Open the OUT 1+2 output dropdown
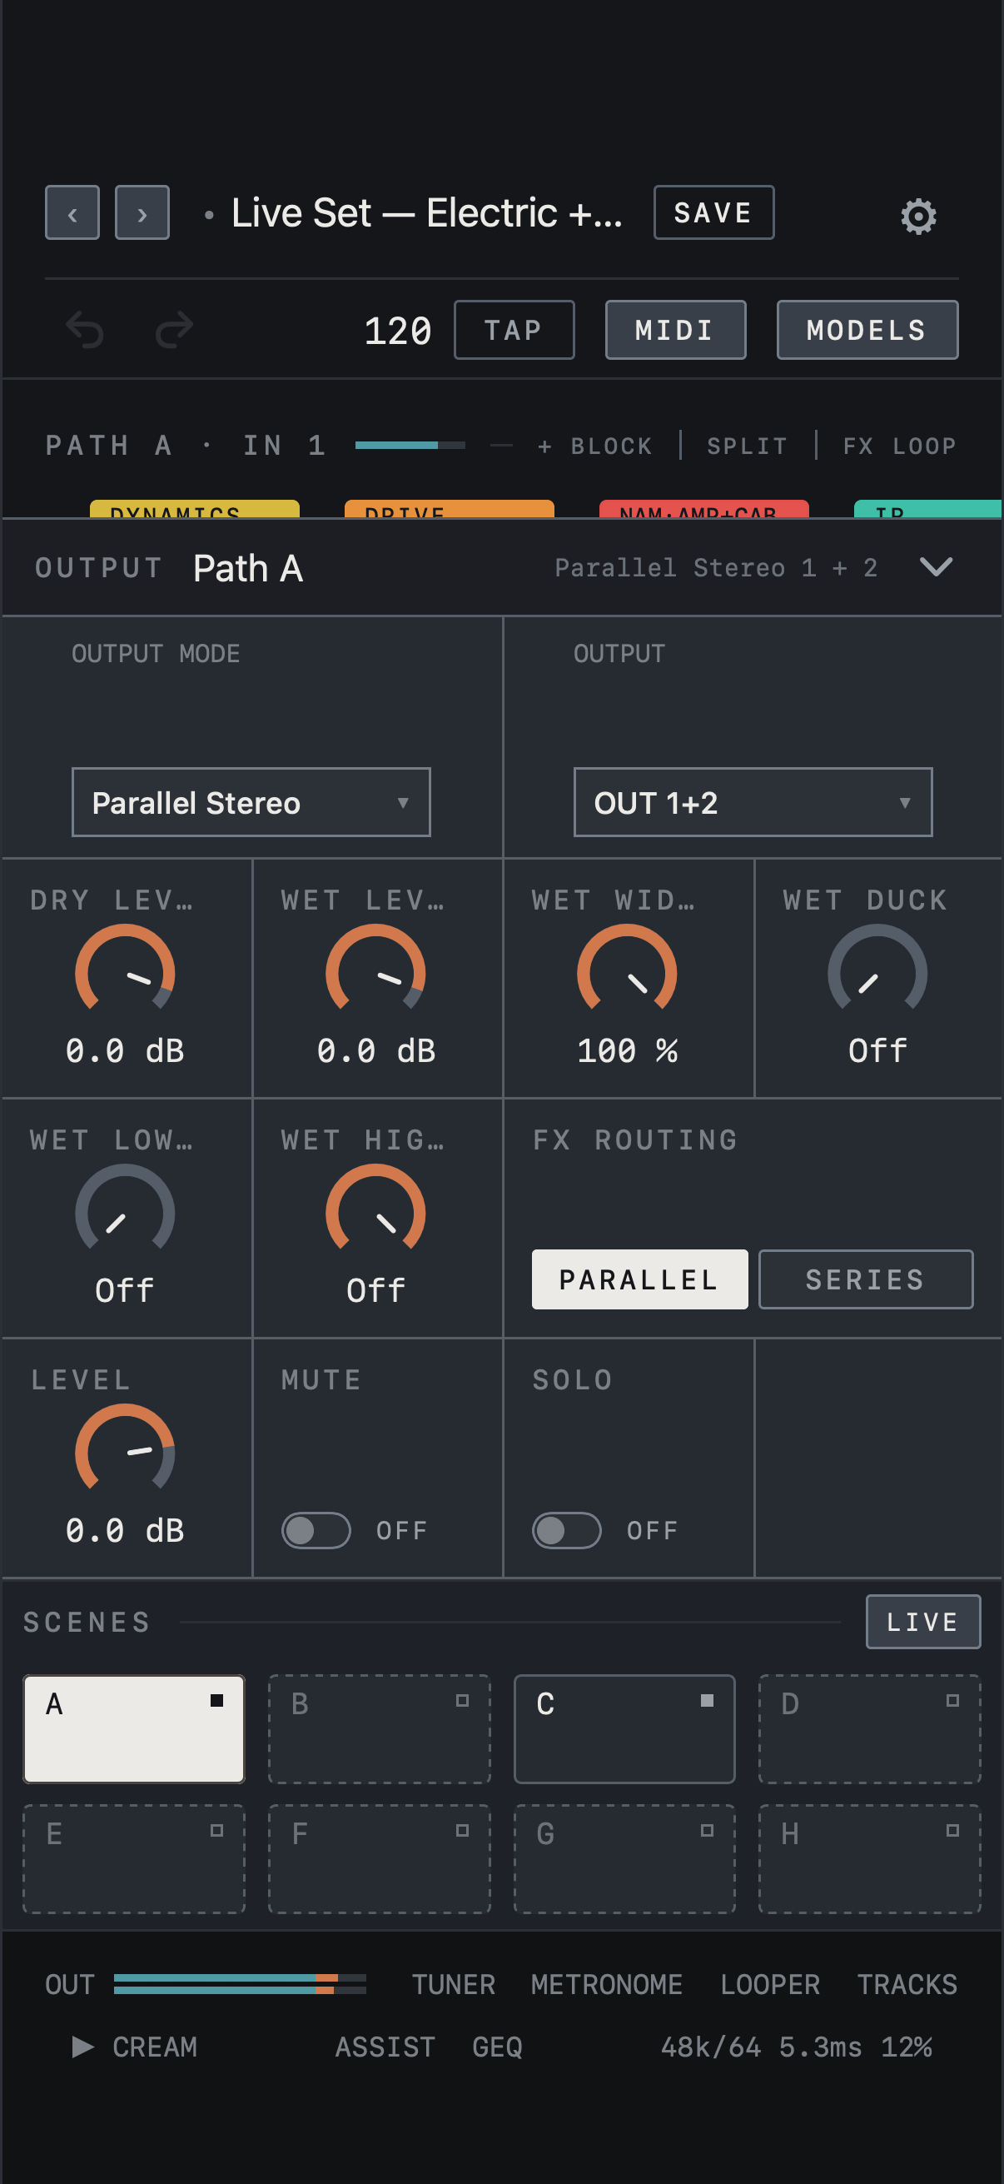The image size is (1004, 2184). coord(753,802)
